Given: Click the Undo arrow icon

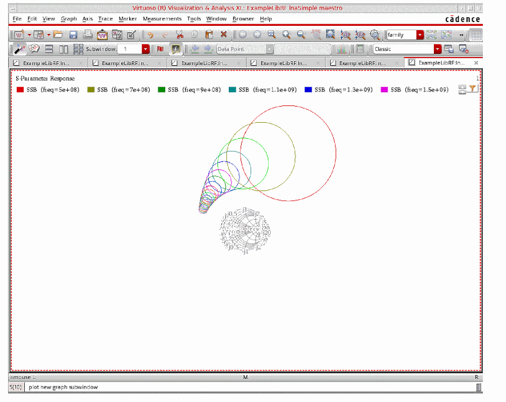Looking at the screenshot, I should (x=150, y=35).
